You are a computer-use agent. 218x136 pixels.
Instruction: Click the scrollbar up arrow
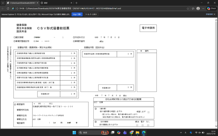coord(216,20)
